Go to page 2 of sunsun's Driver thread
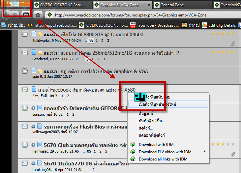The height and width of the screenshot is (173, 241). click(x=73, y=114)
